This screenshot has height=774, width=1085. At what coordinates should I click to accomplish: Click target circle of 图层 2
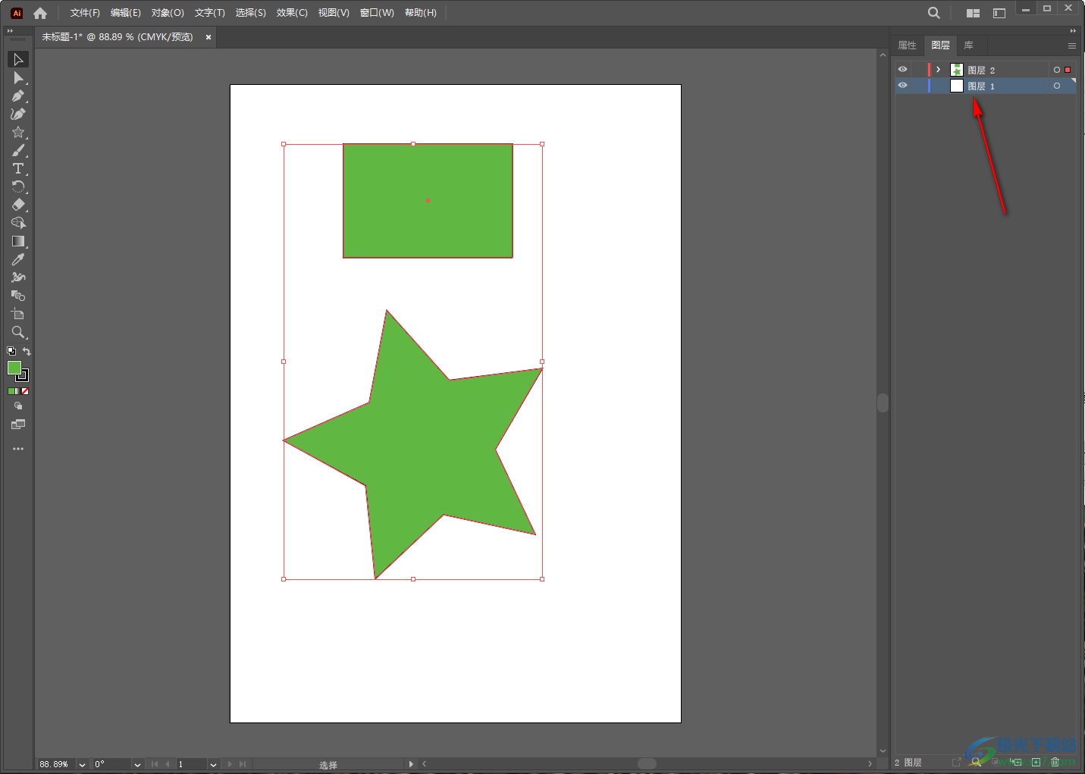tap(1056, 70)
